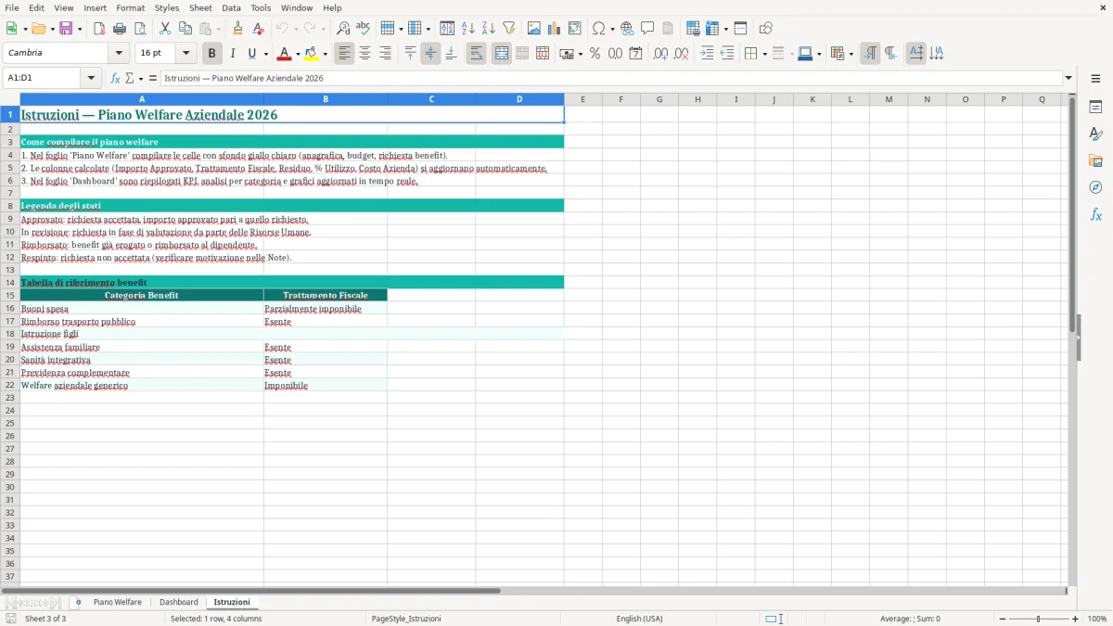Toggle Align Left
1113x626 pixels.
pyautogui.click(x=344, y=54)
